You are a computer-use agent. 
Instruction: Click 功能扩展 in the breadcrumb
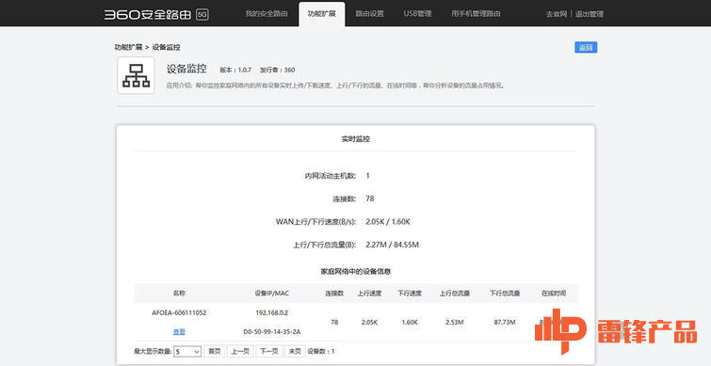(x=128, y=47)
